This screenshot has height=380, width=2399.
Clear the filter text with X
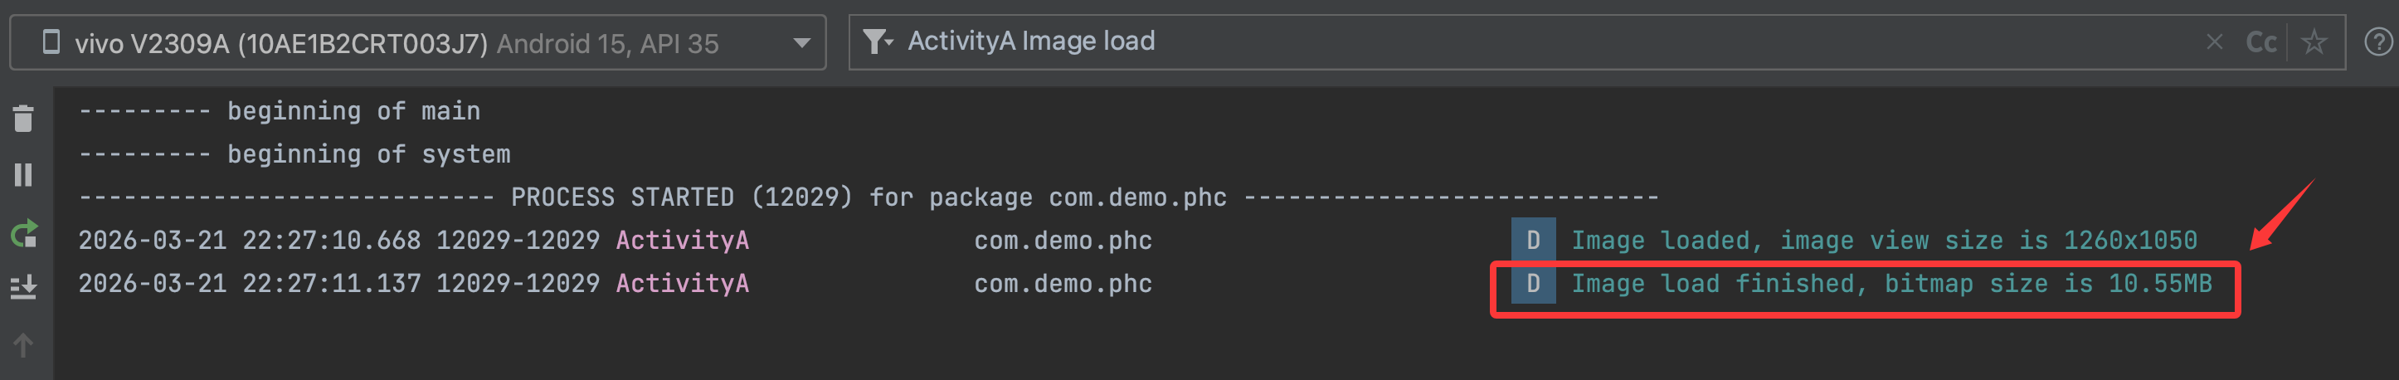click(2214, 42)
